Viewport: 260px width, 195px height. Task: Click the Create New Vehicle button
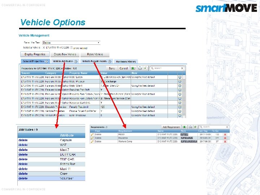(65, 54)
